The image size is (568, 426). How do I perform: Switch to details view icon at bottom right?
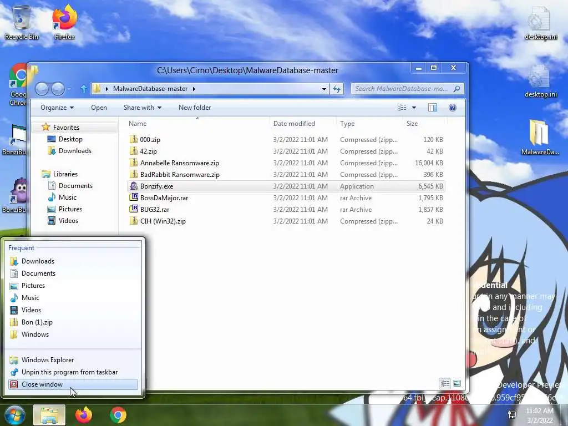(x=445, y=383)
